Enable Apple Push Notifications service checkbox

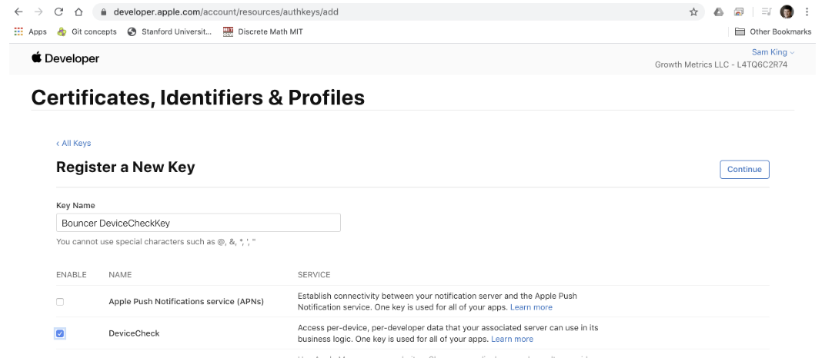(x=60, y=302)
